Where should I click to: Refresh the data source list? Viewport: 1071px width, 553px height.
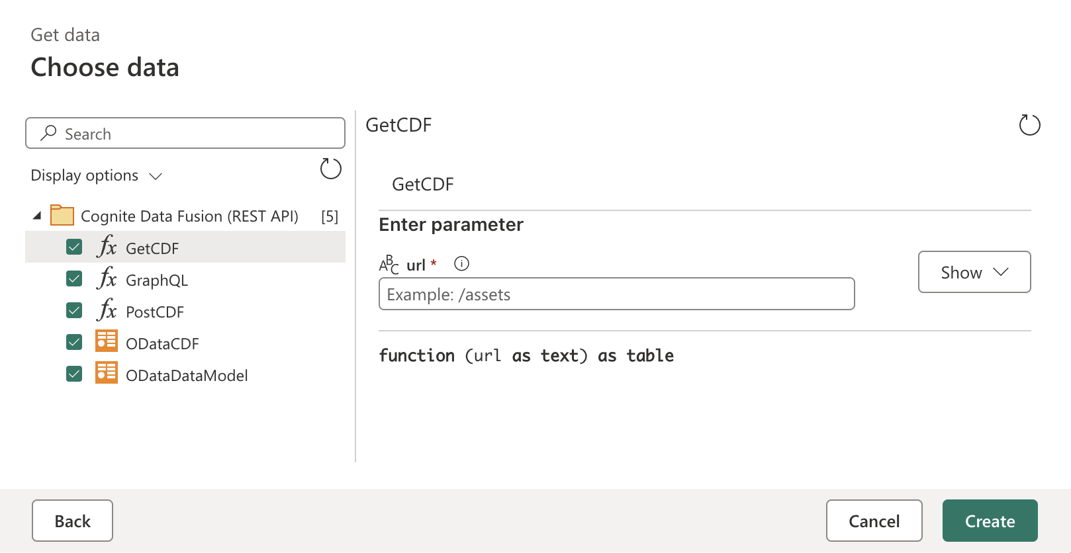click(x=330, y=169)
